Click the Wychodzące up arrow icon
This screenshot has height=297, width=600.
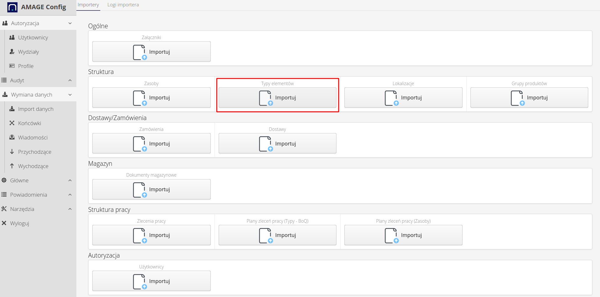[12, 166]
